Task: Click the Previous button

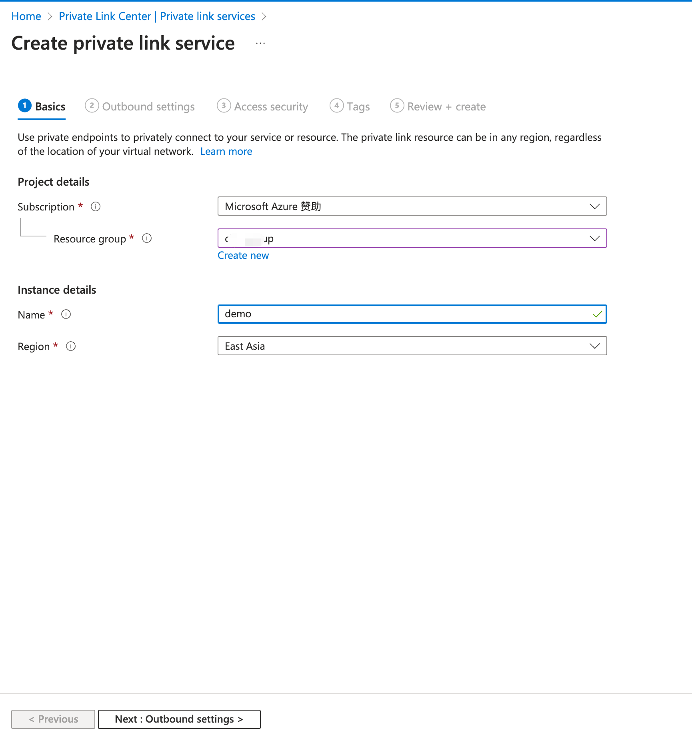Action: pos(53,719)
